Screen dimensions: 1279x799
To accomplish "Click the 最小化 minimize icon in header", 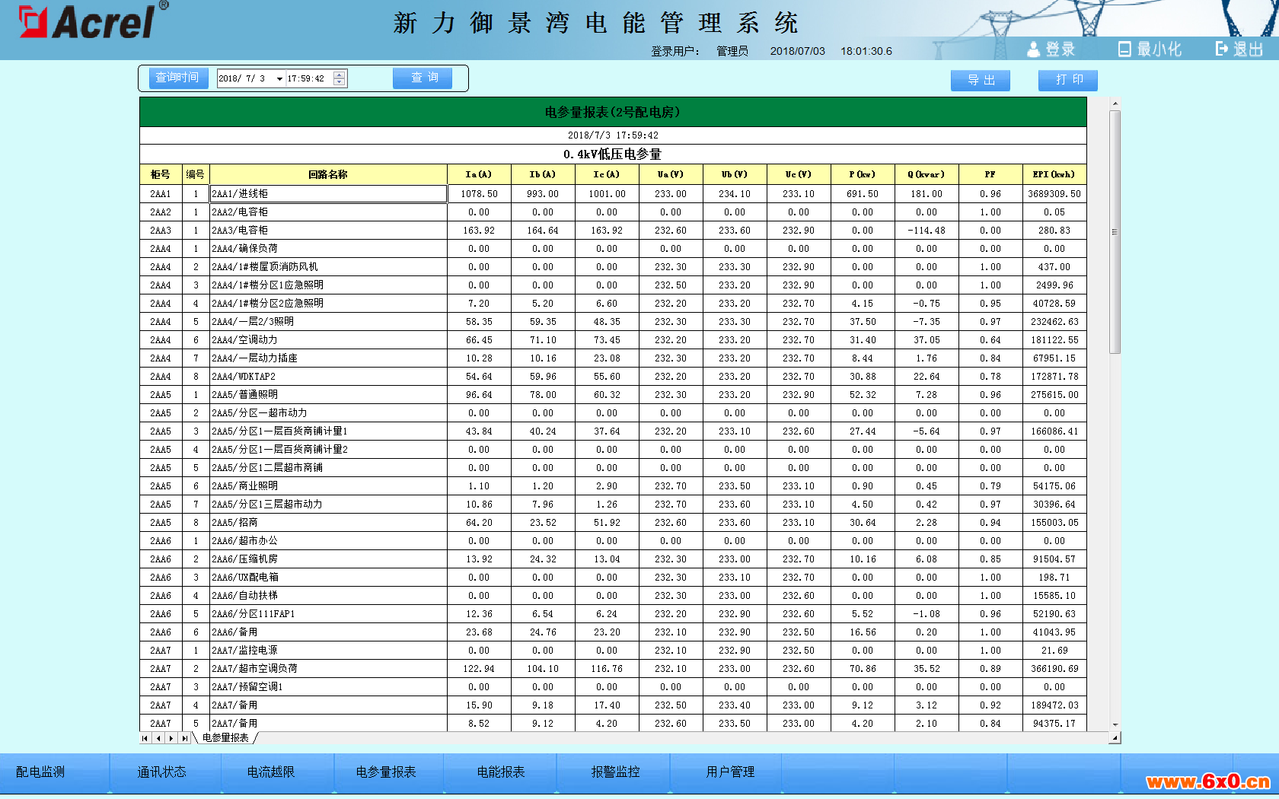I will (x=1124, y=49).
